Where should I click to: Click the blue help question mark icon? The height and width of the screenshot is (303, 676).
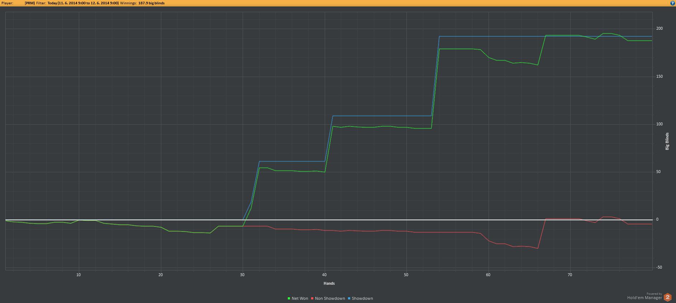coord(672,3)
